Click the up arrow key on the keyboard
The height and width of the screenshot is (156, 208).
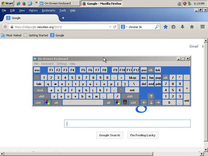click(151, 96)
